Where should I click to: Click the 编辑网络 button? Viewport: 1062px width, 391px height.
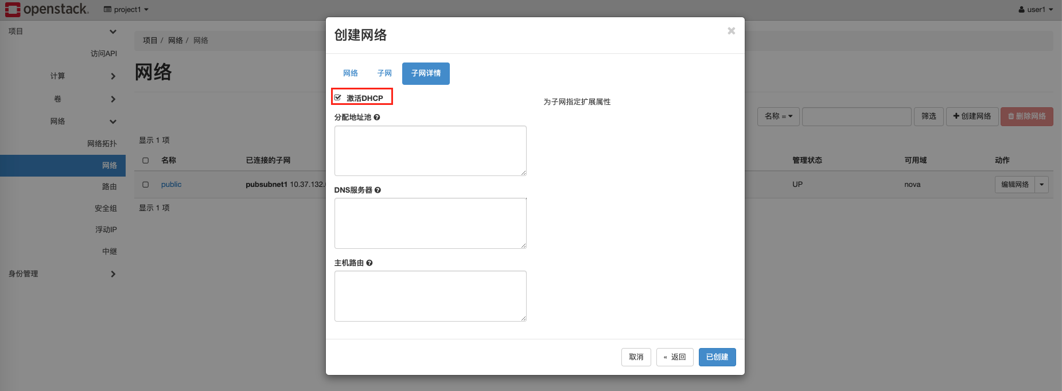pyautogui.click(x=1015, y=185)
